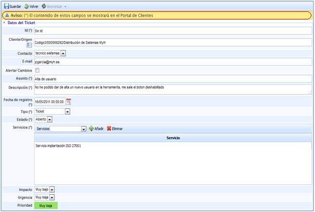Screen dimensions: 315x212
Task: Open the Sincronizar menu arrow
Action: tap(65, 6)
